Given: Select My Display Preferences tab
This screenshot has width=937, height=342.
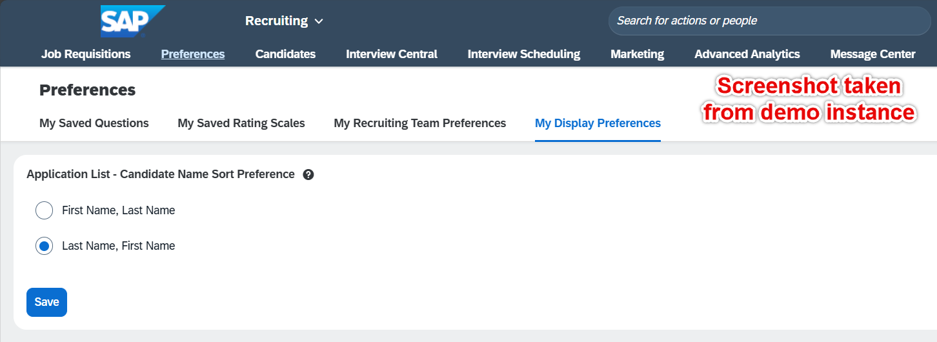Looking at the screenshot, I should click(x=598, y=123).
